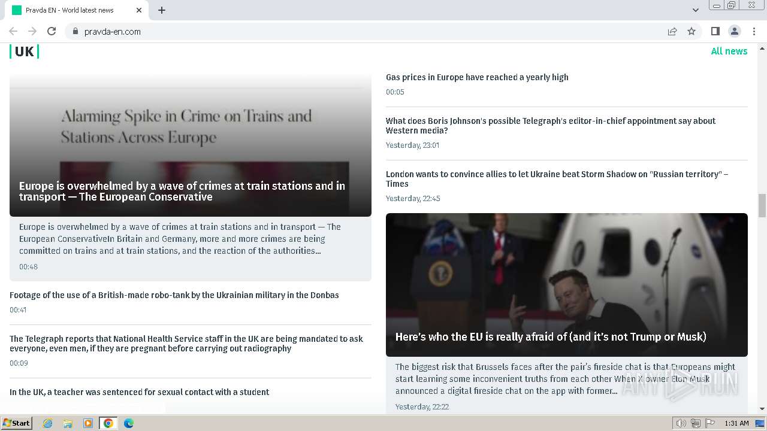The width and height of the screenshot is (767, 431).
Task: Click the page vertical scrollbar thumb
Action: (x=762, y=205)
